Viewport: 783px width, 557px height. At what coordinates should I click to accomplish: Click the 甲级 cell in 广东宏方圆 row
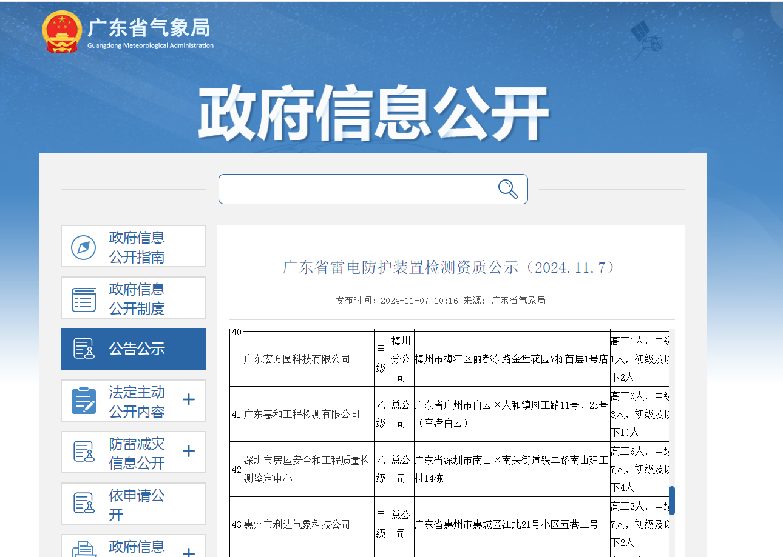coord(381,359)
